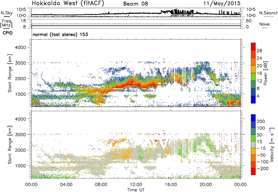278x192 pixels.
Task: Click the 'Time UT' axis label
Action: (136, 190)
